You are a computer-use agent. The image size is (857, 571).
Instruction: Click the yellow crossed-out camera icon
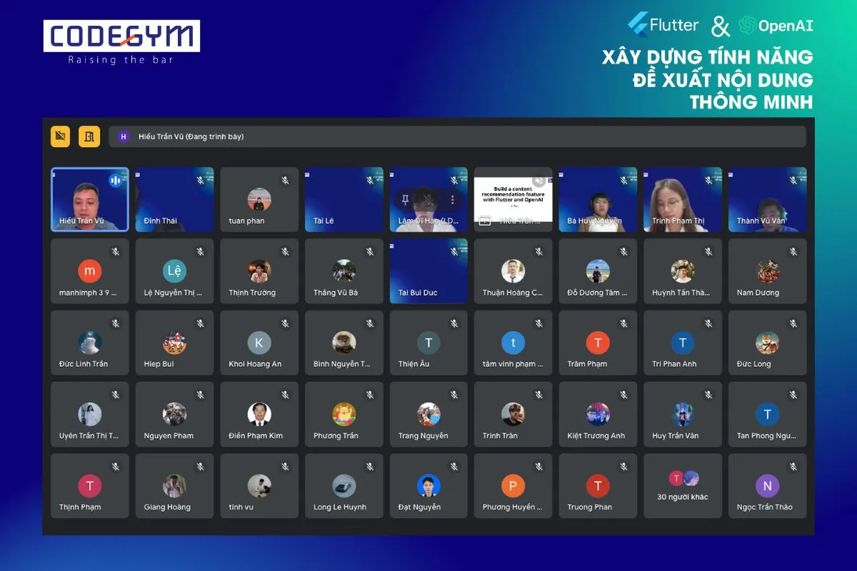coord(60,136)
